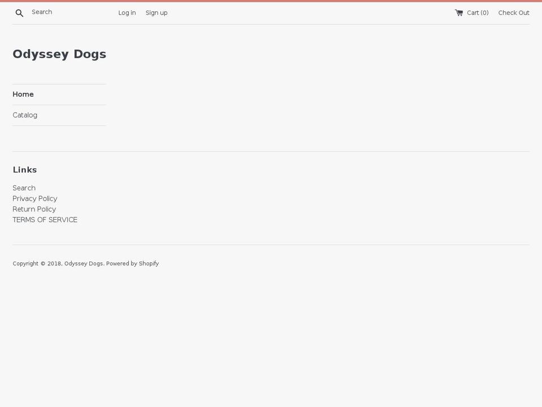Open the Return Policy link
Image resolution: width=542 pixels, height=407 pixels.
[34, 209]
